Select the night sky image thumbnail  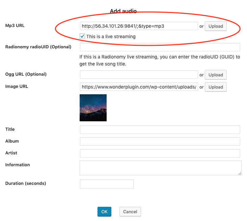click(93, 108)
